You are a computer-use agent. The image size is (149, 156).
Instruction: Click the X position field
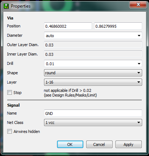tap(68, 26)
